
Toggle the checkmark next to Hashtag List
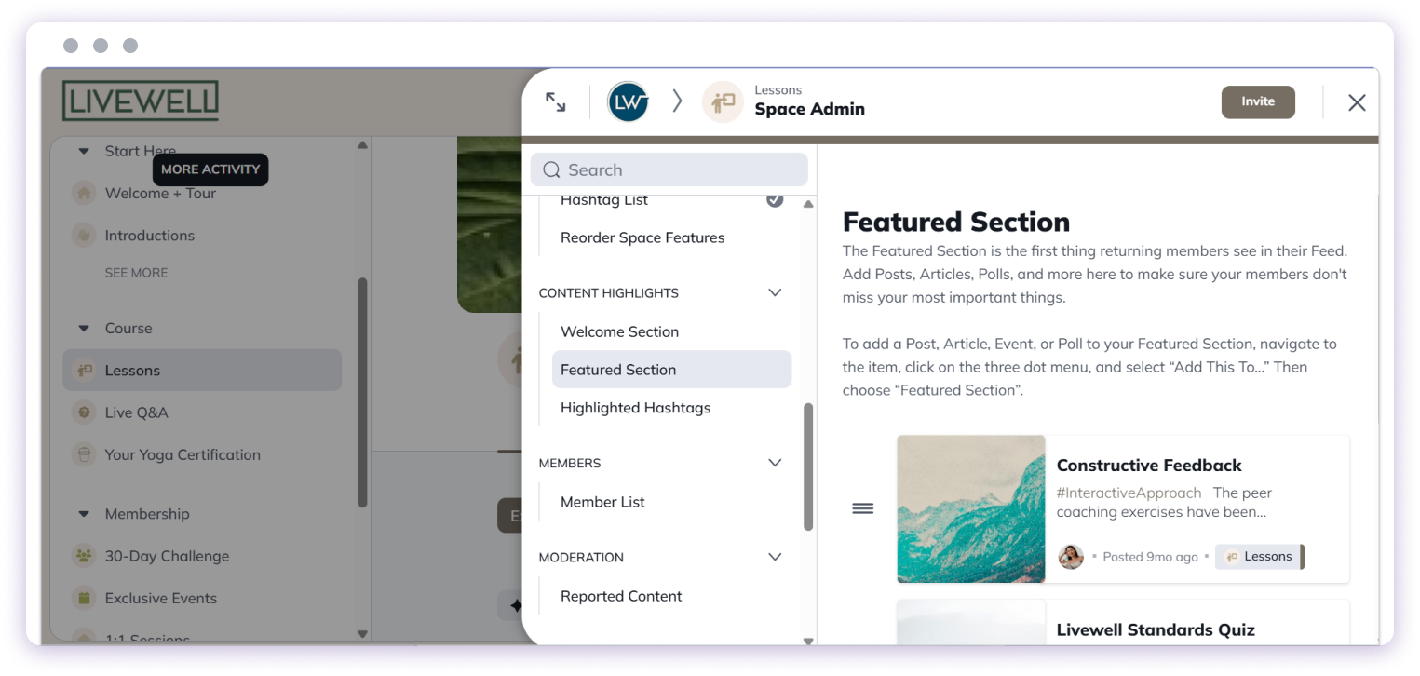click(x=775, y=199)
